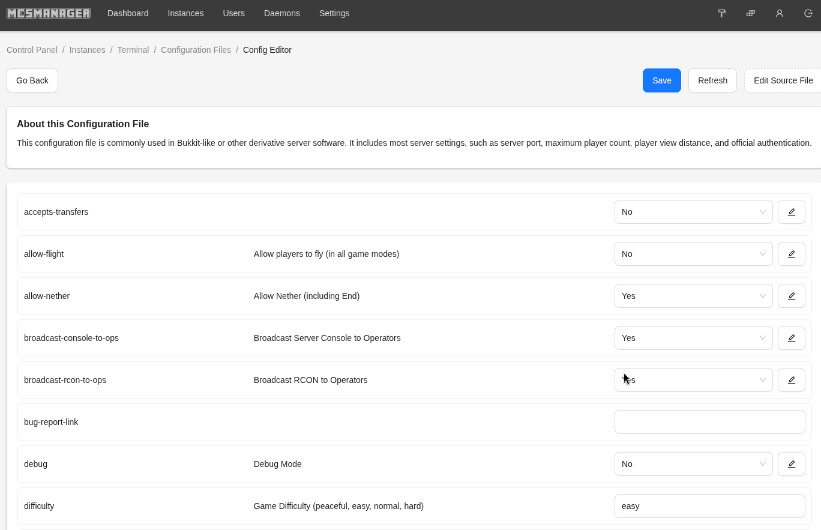The width and height of the screenshot is (821, 530).
Task: Open the theme paint roller icon
Action: coord(722,13)
